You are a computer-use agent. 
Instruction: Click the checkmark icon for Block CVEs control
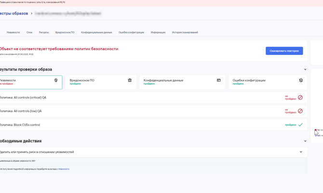coord(300,124)
